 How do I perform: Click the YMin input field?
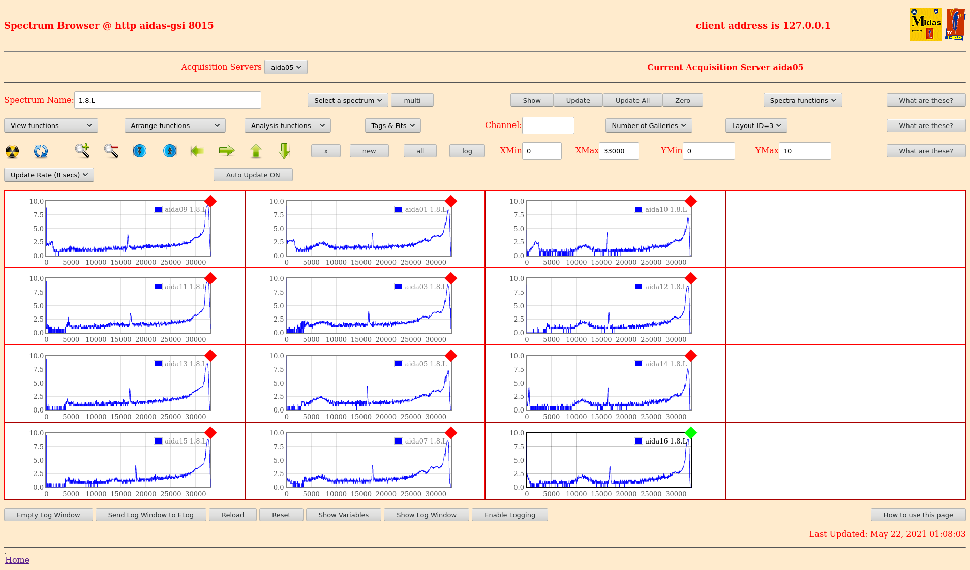pyautogui.click(x=709, y=151)
